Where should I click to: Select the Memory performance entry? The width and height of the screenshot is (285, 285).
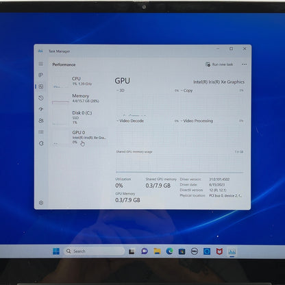[x=79, y=98]
